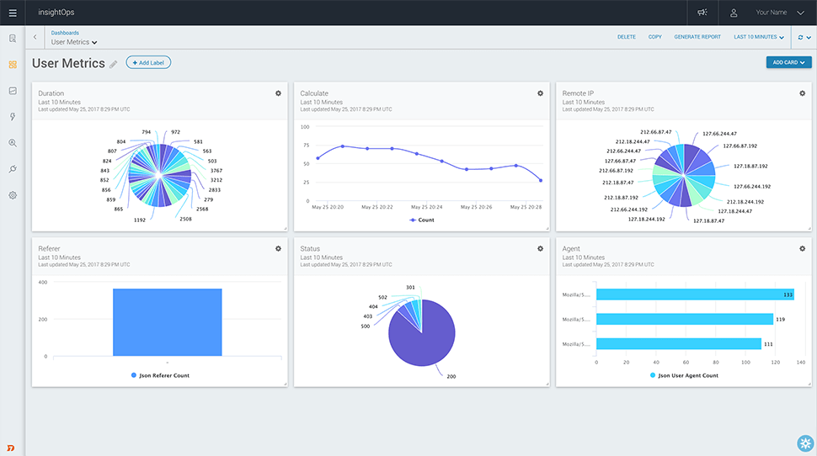Click the lightning bolt sidebar icon
817x456 pixels.
point(13,117)
